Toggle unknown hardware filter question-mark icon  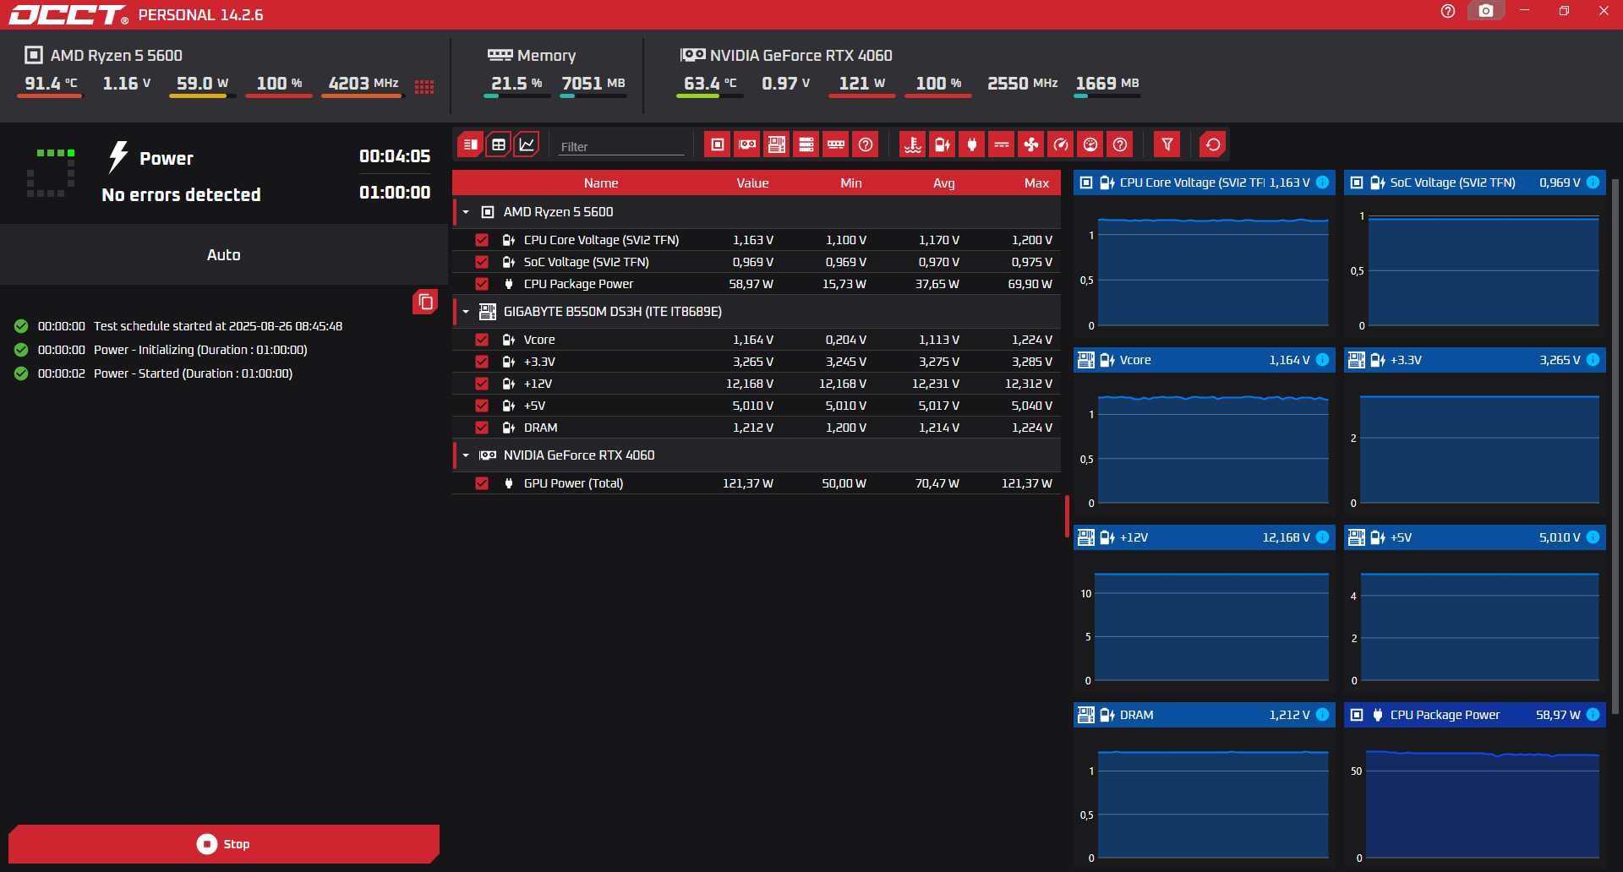coord(866,144)
